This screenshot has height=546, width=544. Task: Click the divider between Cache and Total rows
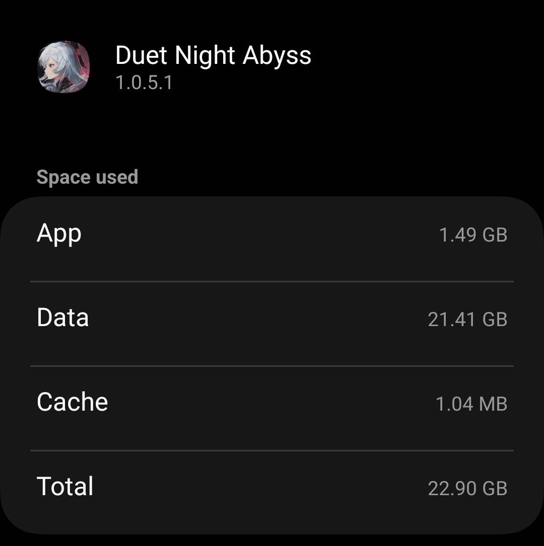pyautogui.click(x=272, y=450)
